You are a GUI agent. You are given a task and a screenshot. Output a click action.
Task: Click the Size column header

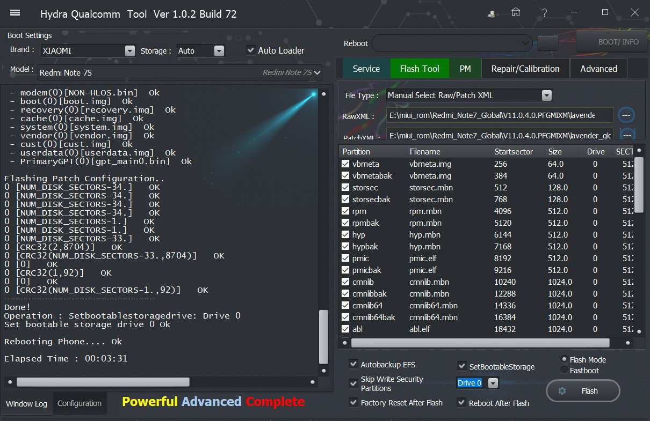point(561,152)
